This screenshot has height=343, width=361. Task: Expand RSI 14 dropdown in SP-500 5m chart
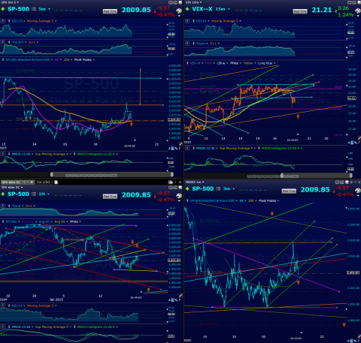point(24,21)
